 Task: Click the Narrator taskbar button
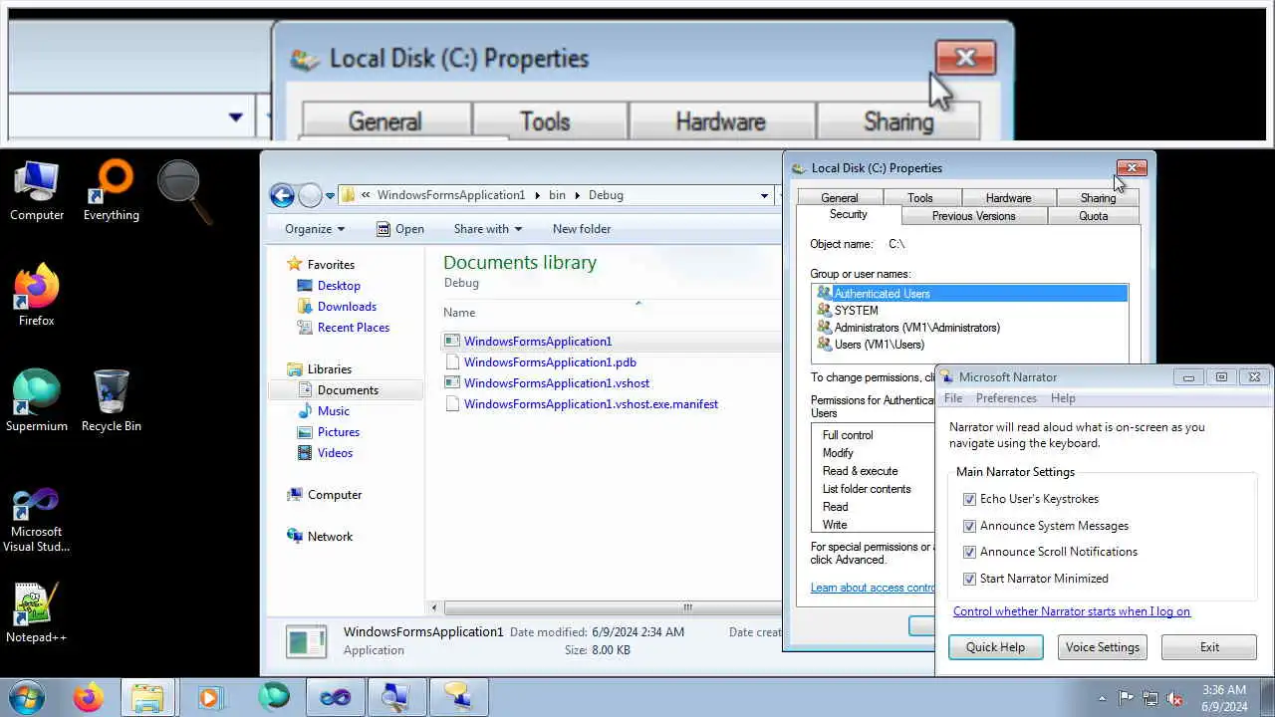458,697
